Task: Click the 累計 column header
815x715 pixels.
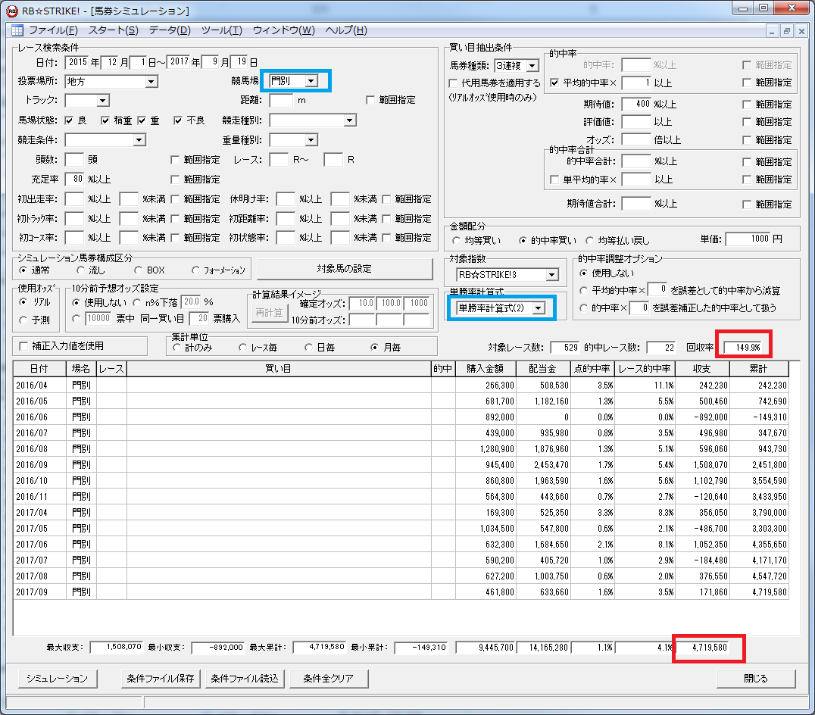Action: coord(759,369)
